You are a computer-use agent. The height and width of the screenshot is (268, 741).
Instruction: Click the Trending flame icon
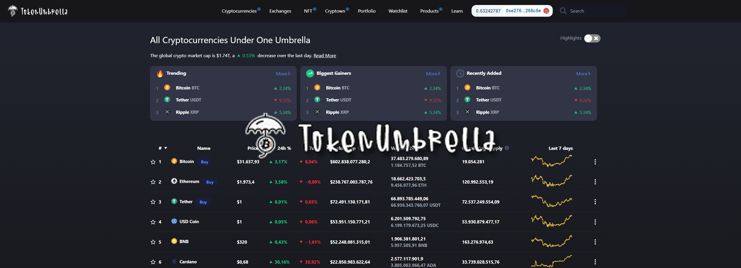(160, 73)
